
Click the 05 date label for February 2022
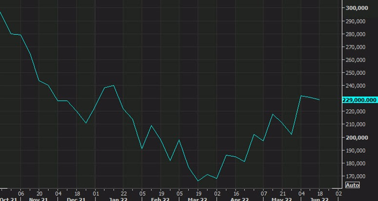tap(142, 194)
